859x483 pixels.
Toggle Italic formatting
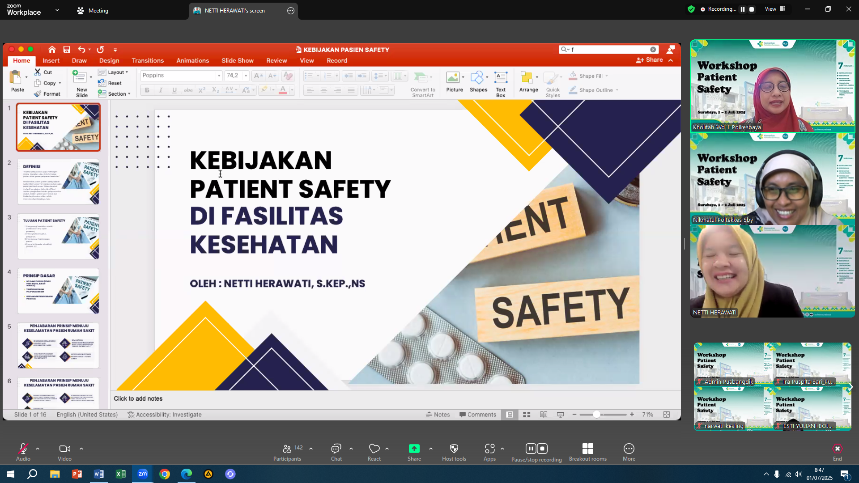[161, 90]
